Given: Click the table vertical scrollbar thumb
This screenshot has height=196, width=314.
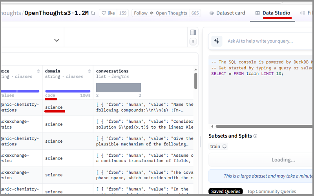Looking at the screenshot, I should (x=195, y=81).
